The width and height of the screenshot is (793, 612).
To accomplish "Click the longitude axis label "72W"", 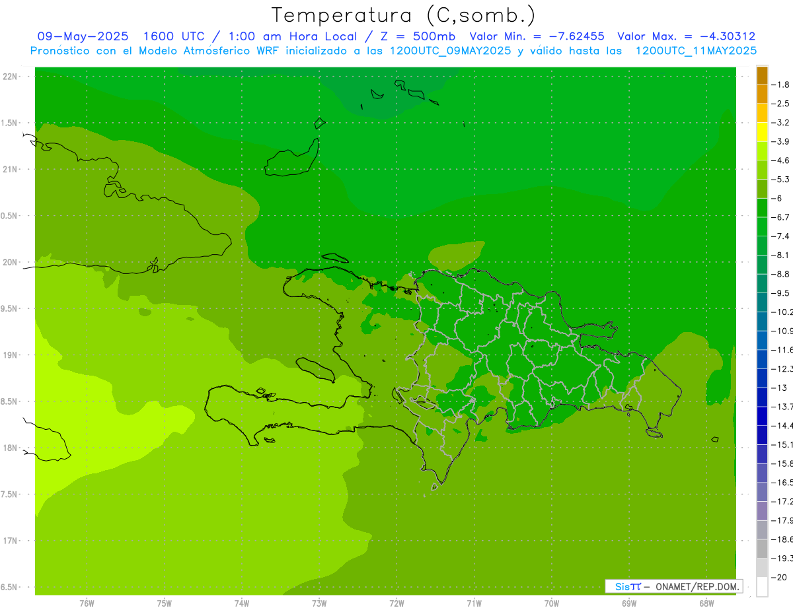I will tap(397, 603).
